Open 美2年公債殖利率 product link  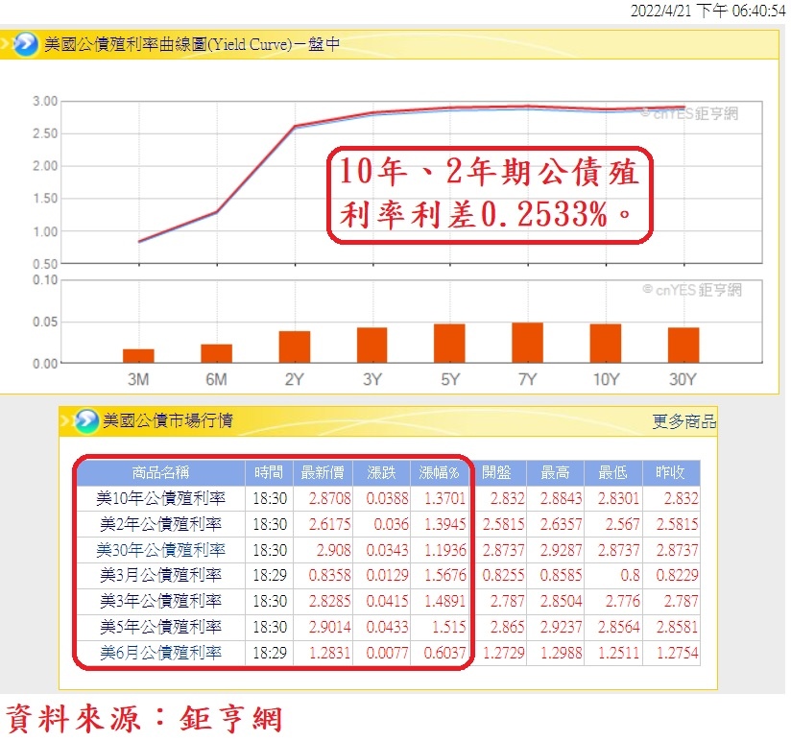(x=161, y=524)
